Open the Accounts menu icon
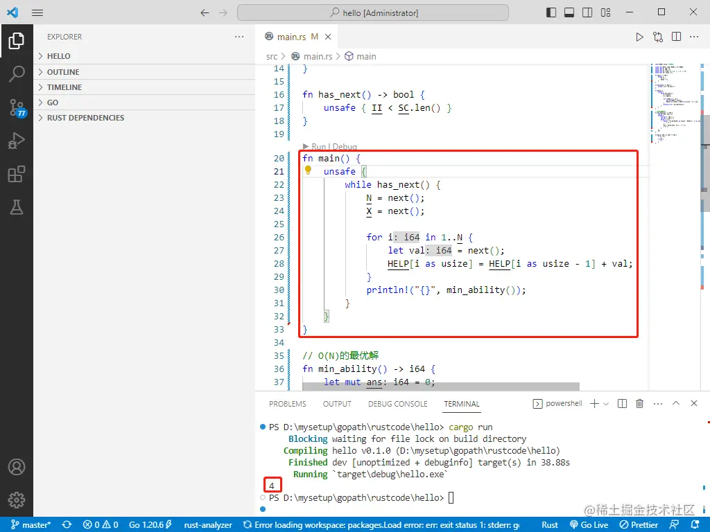The image size is (710, 532). click(17, 467)
